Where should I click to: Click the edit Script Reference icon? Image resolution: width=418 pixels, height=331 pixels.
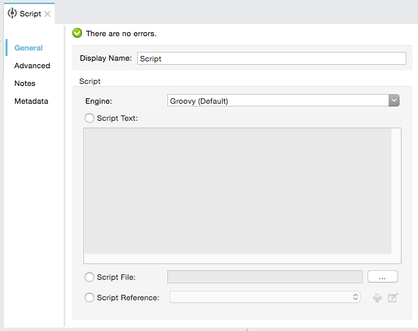pos(393,298)
